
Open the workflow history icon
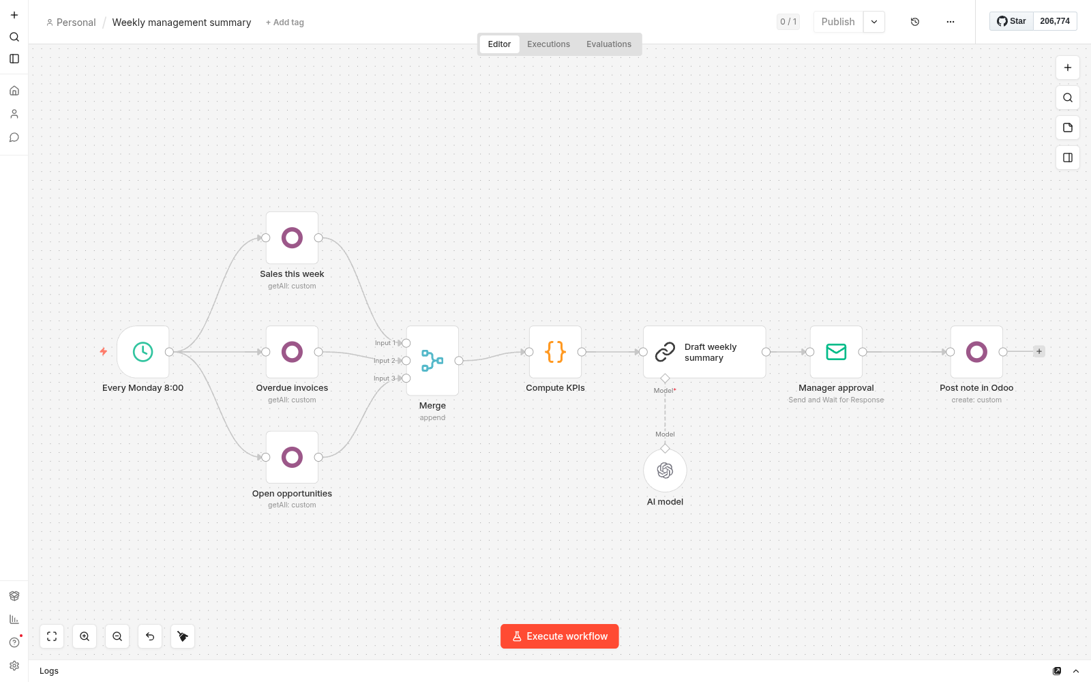coord(915,22)
